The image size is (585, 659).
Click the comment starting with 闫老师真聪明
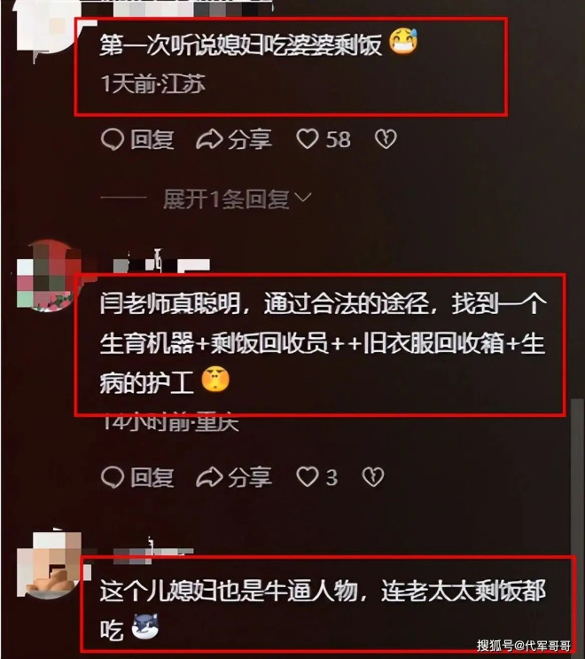pyautogui.click(x=323, y=343)
